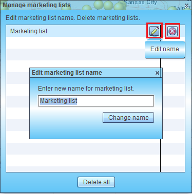Viewport: 192px width, 194px height.
Task: Focus the new marketing list name field
Action: (x=96, y=101)
